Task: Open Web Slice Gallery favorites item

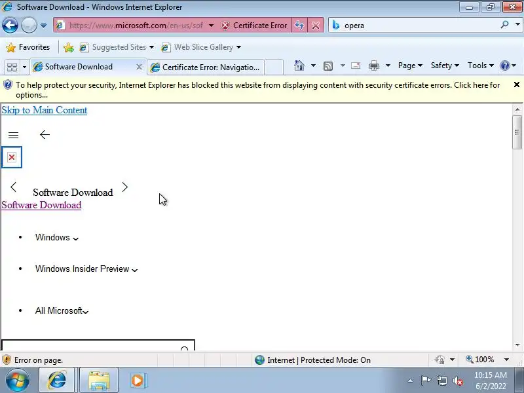Action: pyautogui.click(x=201, y=47)
